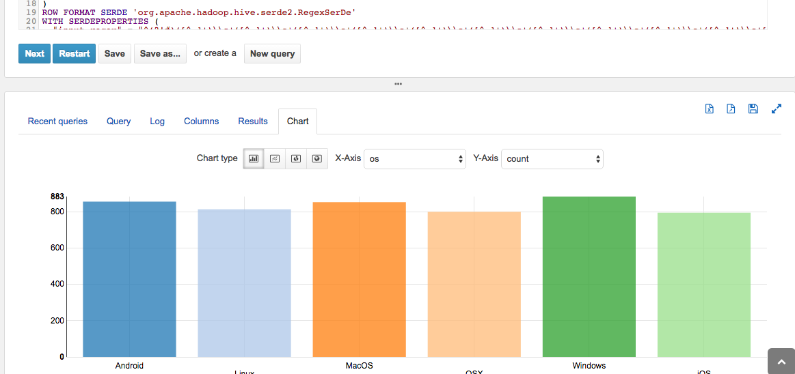Download results as Excel file
795x374 pixels.
(x=710, y=109)
